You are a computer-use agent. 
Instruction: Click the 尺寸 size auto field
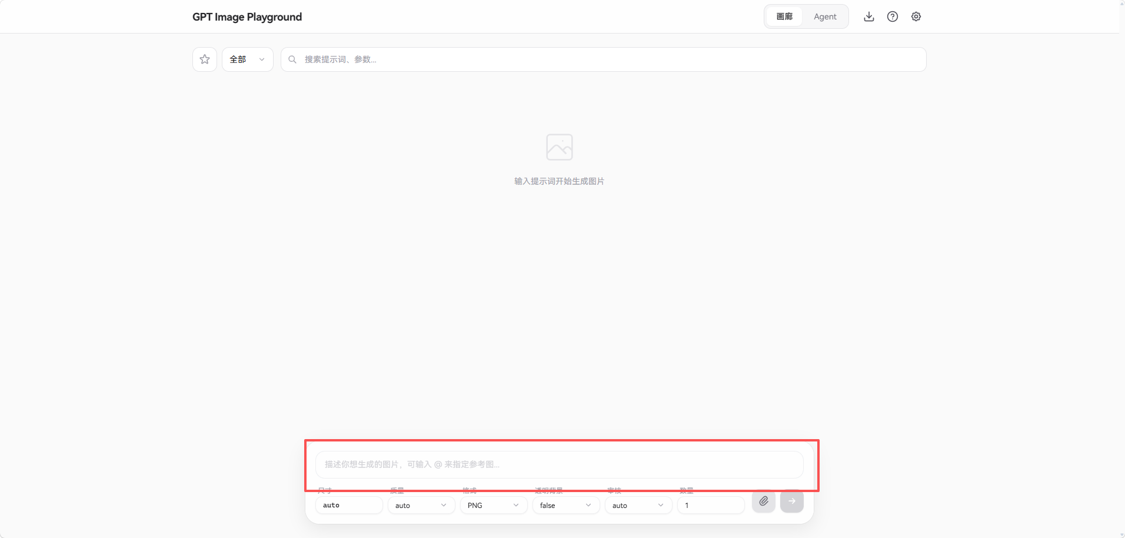tap(349, 506)
